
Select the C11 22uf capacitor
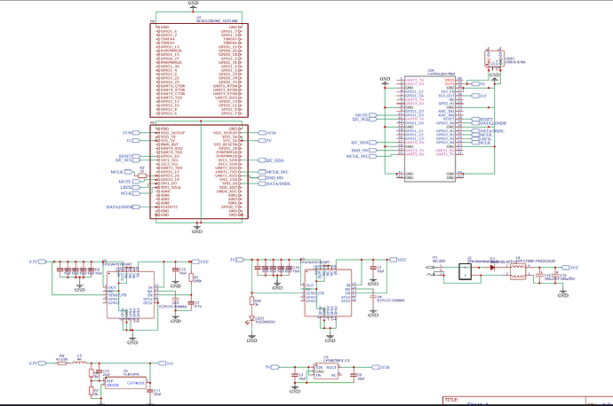click(149, 390)
